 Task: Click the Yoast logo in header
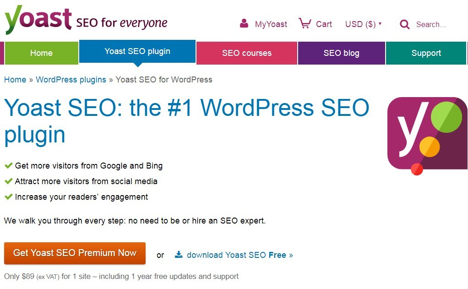[39, 19]
